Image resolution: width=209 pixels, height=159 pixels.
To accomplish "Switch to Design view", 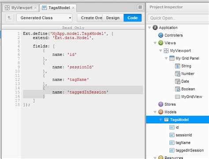I will pyautogui.click(x=113, y=18).
